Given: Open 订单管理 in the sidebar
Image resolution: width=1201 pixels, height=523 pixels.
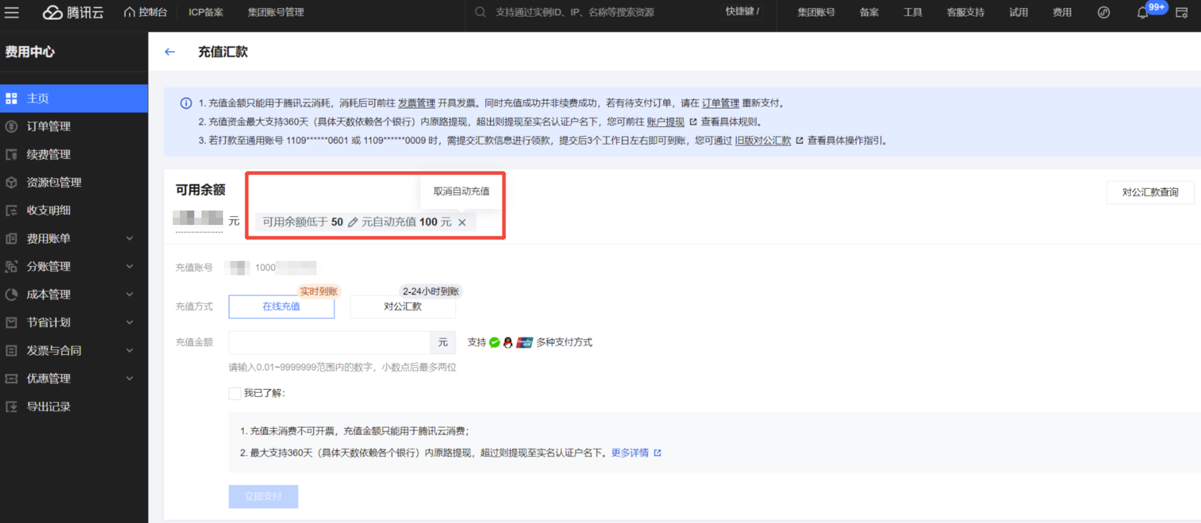Looking at the screenshot, I should 49,127.
